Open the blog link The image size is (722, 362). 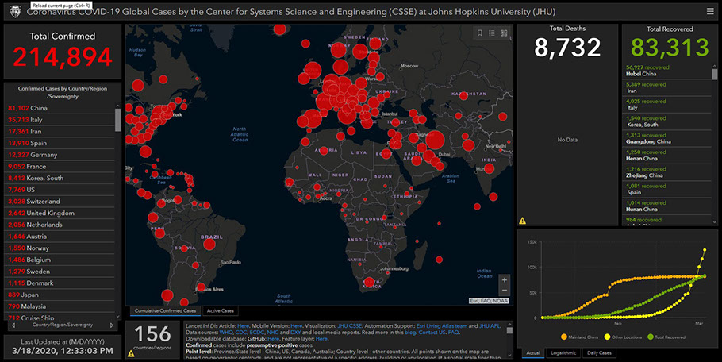tap(410, 333)
